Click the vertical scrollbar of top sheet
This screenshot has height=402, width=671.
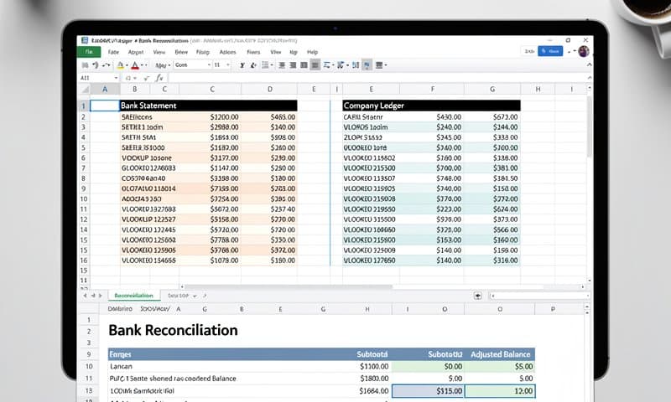pos(590,126)
